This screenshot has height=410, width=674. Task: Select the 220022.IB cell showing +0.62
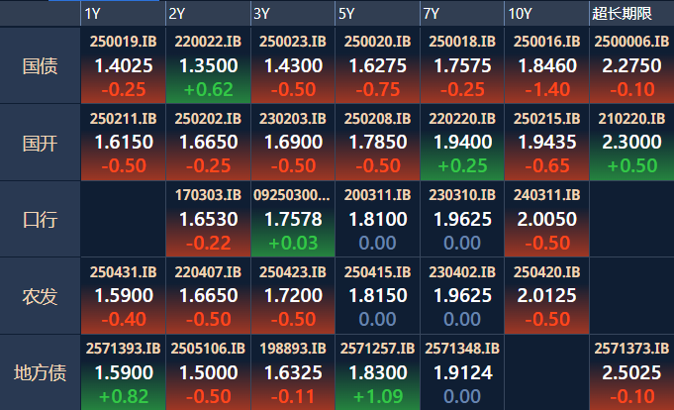[208, 65]
